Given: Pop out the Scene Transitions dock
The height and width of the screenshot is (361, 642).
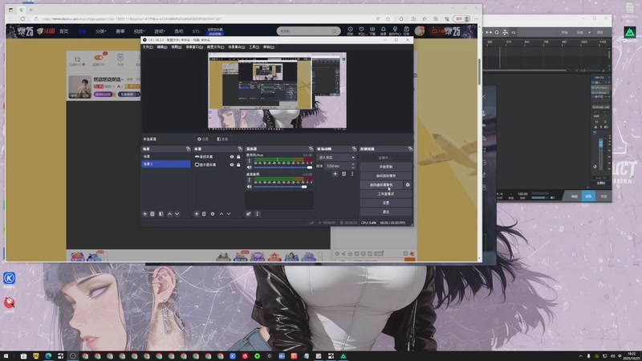Looking at the screenshot, I should point(354,149).
